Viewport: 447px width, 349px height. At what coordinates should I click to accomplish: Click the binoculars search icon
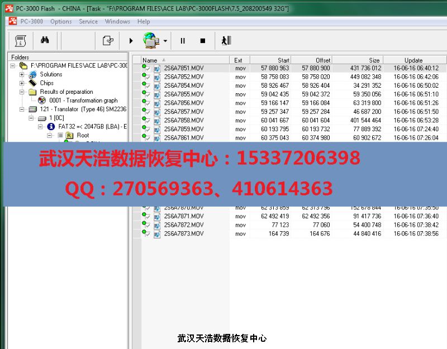point(45,40)
